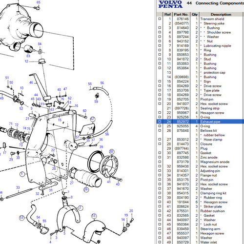
Task: Click part number 873179
Action: (x=183, y=162)
